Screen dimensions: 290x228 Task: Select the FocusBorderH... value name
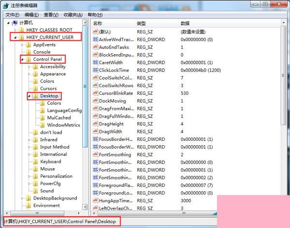coord(116,139)
